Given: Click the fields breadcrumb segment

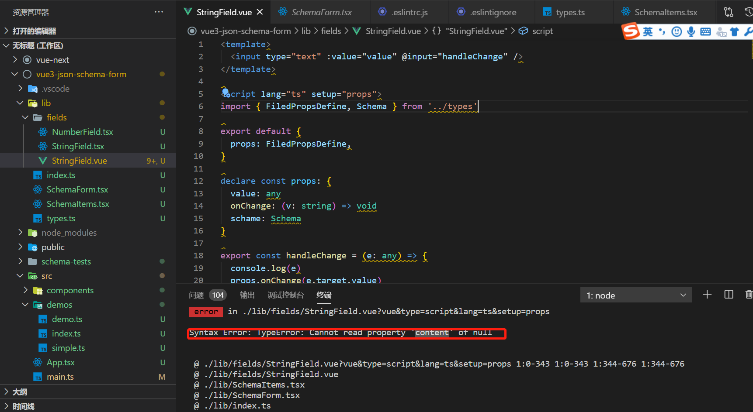Looking at the screenshot, I should [x=331, y=31].
